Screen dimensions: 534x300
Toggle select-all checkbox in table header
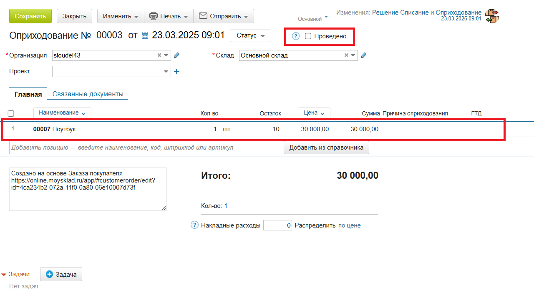11,113
